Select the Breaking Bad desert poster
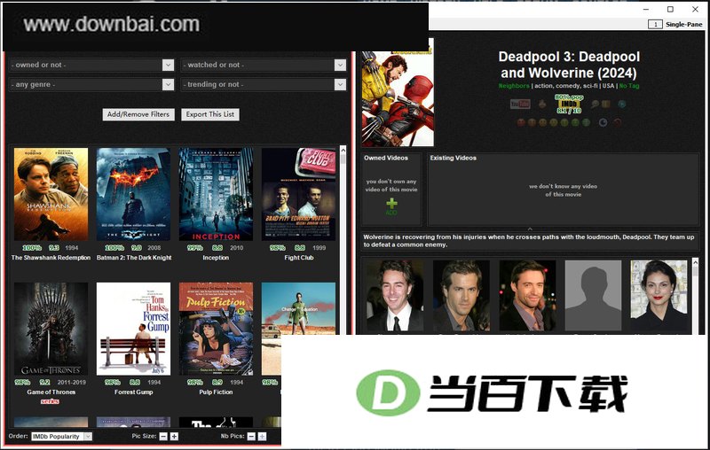 tap(299, 308)
